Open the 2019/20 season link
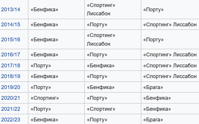 (x=10, y=87)
